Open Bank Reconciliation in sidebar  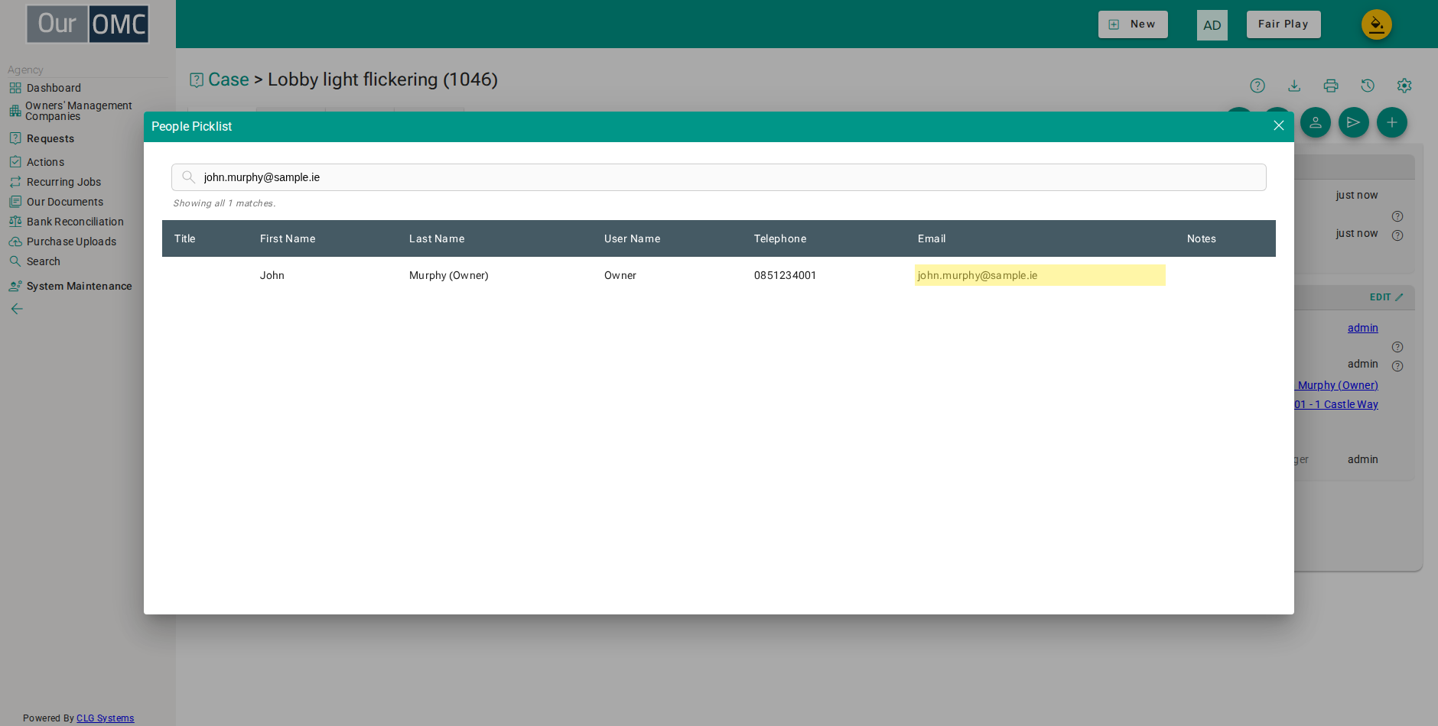pos(75,222)
